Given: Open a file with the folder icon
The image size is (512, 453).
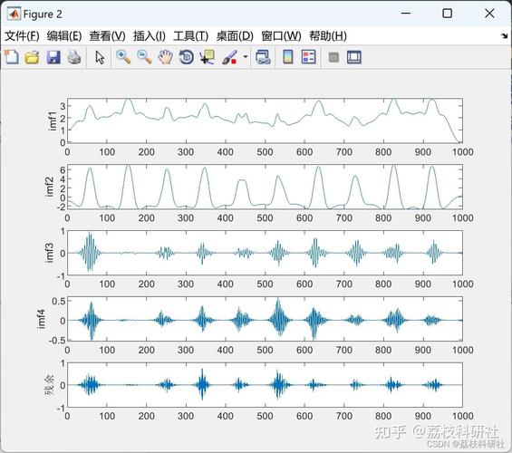Looking at the screenshot, I should pyautogui.click(x=32, y=57).
